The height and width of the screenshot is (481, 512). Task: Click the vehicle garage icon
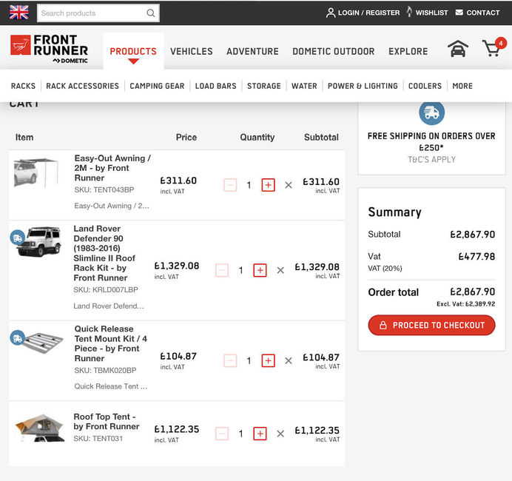click(x=458, y=50)
